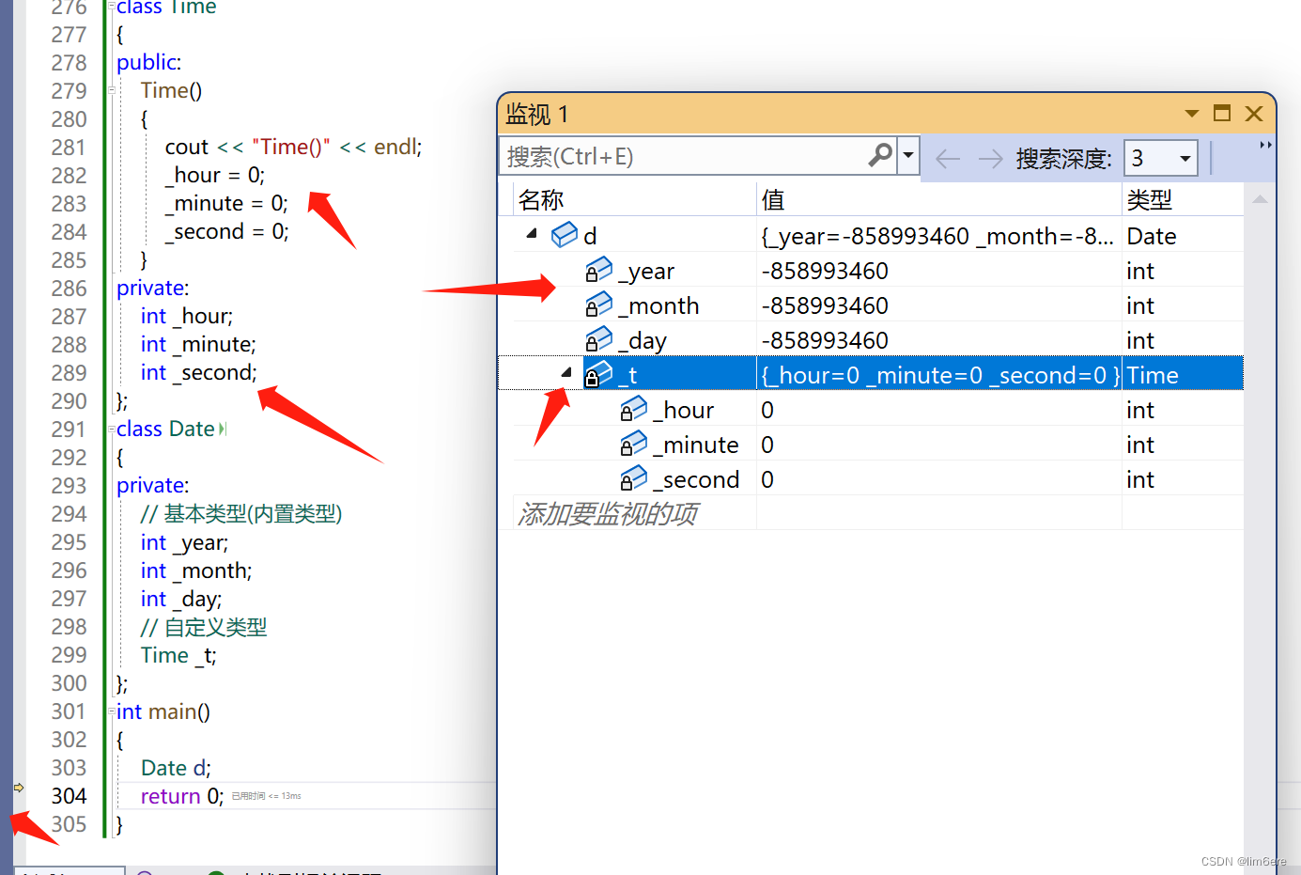The image size is (1301, 875).
Task: Collapse the class Date fold marker
Action: pyautogui.click(x=112, y=430)
